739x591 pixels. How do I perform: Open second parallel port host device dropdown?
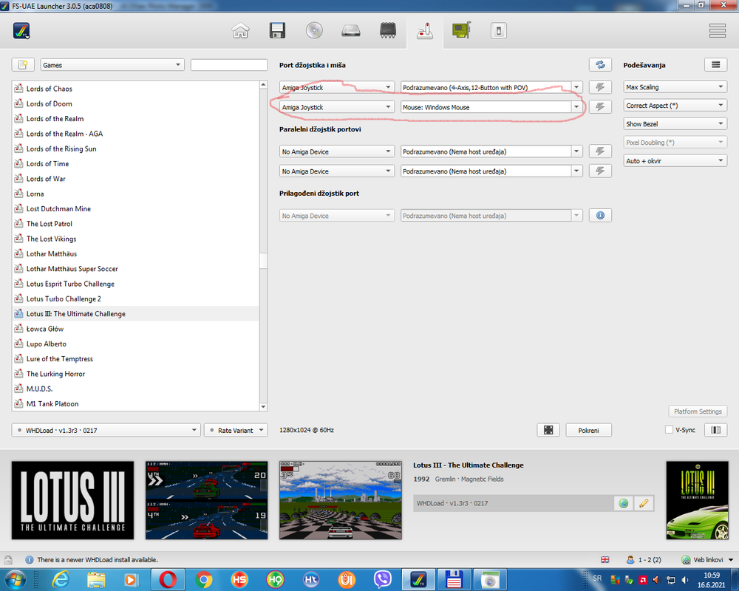click(x=491, y=171)
